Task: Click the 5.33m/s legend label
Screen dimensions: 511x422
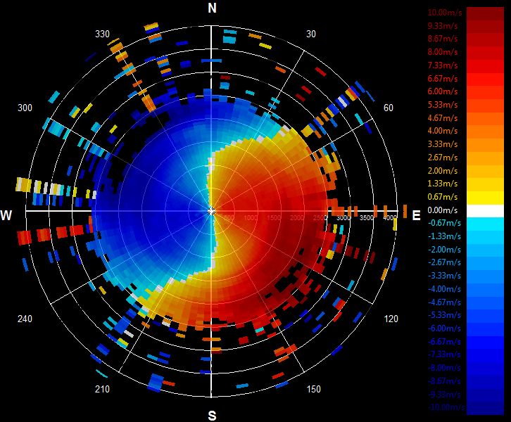Action: [443, 105]
